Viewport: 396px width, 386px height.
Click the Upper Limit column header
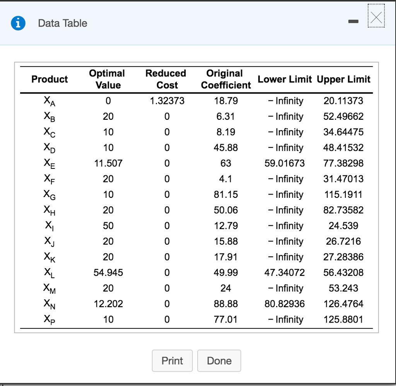[343, 79]
